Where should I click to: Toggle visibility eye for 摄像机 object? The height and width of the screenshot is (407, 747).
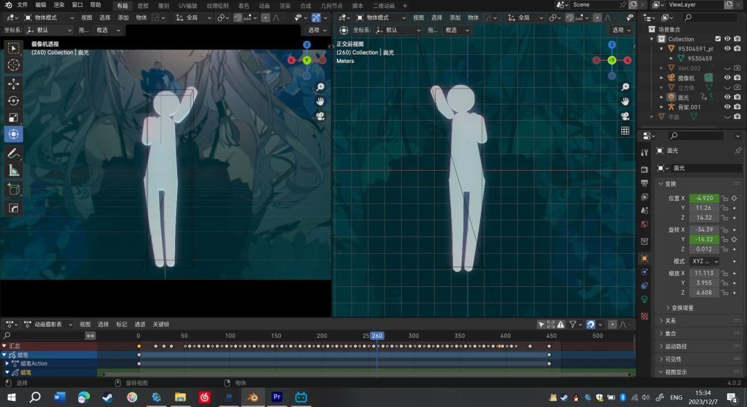[x=727, y=78]
